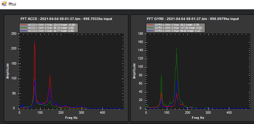Image resolution: width=254 pixels, height=124 pixels.
Task: Click the green GYR0 peak near 75 Hz
Action: click(x=161, y=75)
